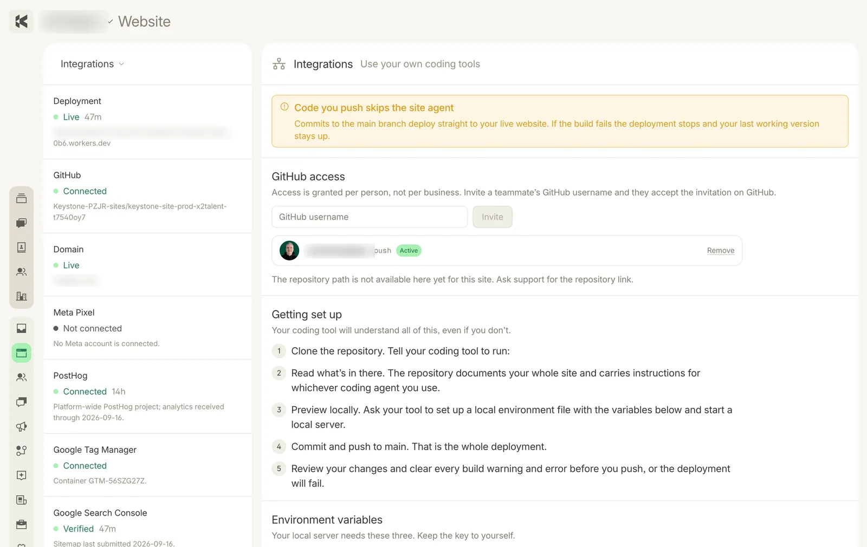
Task: Open the filled chat bubbles sidebar icon
Action: (22, 223)
